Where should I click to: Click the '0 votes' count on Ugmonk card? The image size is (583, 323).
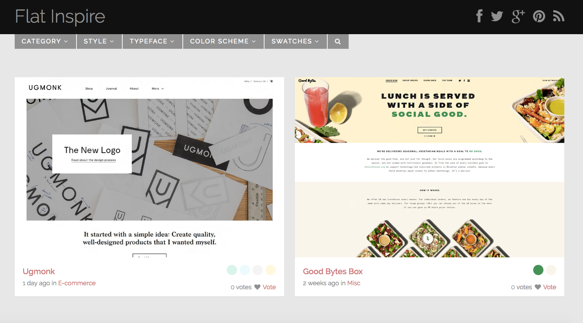click(x=241, y=287)
